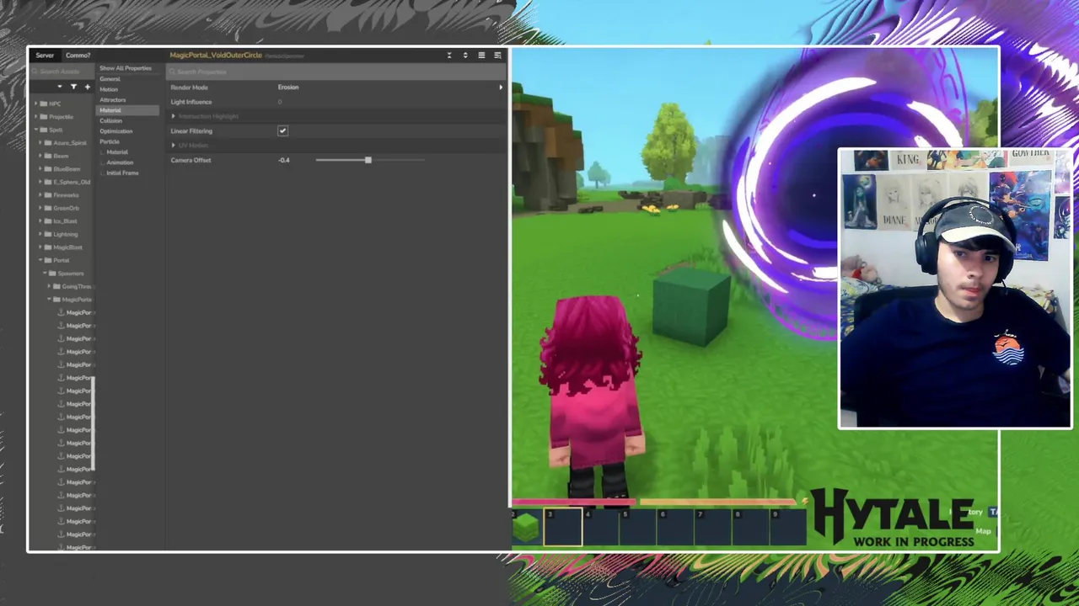This screenshot has width=1079, height=606.
Task: Collapse the Portal folder arrow
Action: click(41, 260)
